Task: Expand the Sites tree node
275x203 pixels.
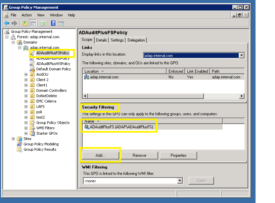Action: coord(13,139)
